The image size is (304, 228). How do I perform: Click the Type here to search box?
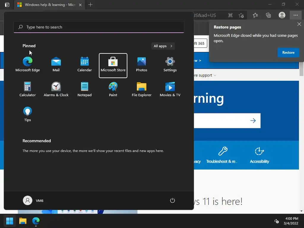99,27
